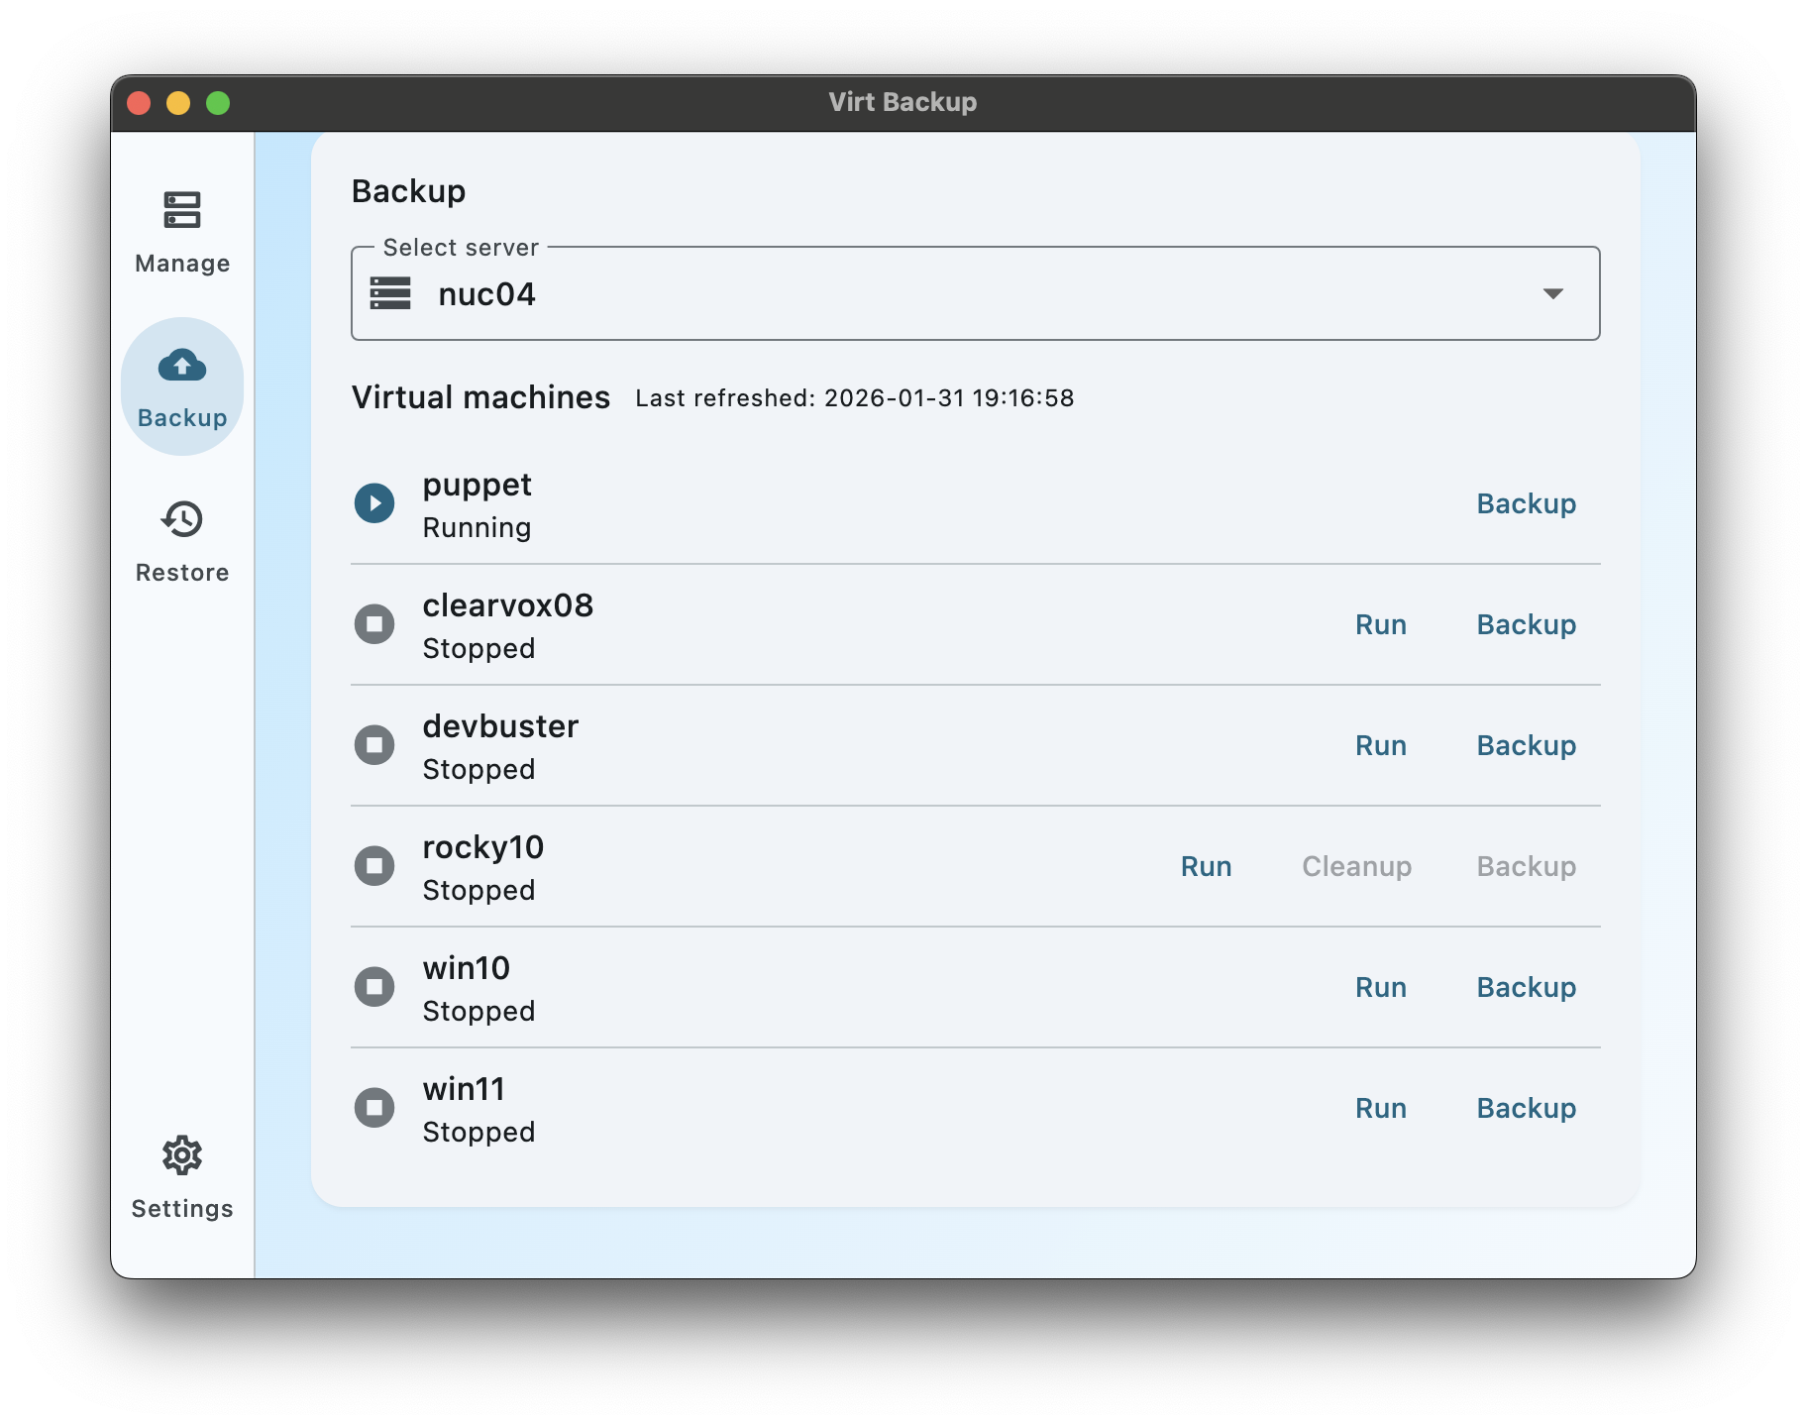Run the devbuster virtual machine
This screenshot has width=1807, height=1425.
tap(1381, 744)
